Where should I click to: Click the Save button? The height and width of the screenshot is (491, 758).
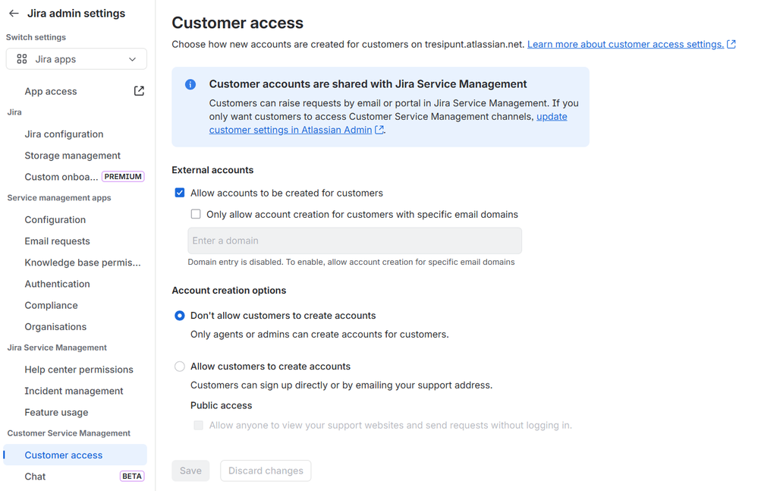click(x=190, y=471)
